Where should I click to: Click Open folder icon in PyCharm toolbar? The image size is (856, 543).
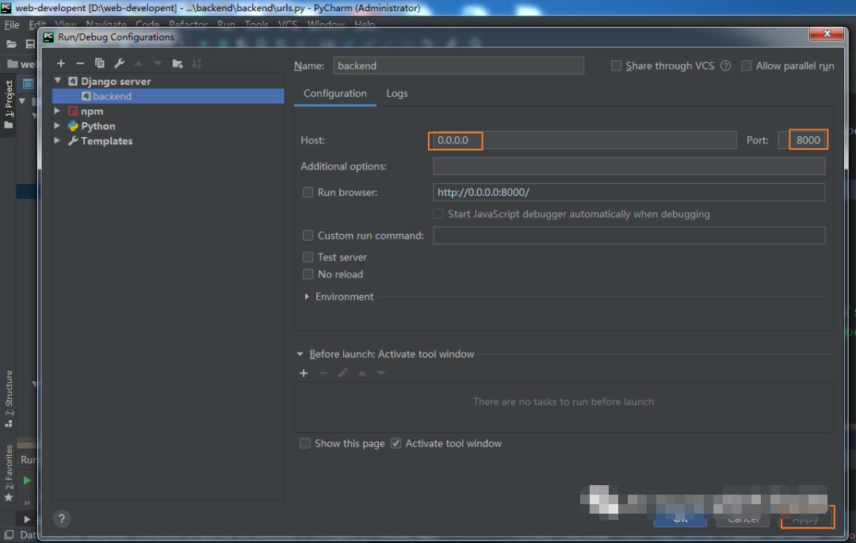(x=11, y=44)
